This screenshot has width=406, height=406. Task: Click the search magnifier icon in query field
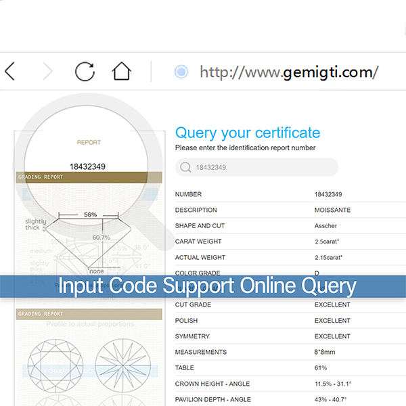click(185, 167)
